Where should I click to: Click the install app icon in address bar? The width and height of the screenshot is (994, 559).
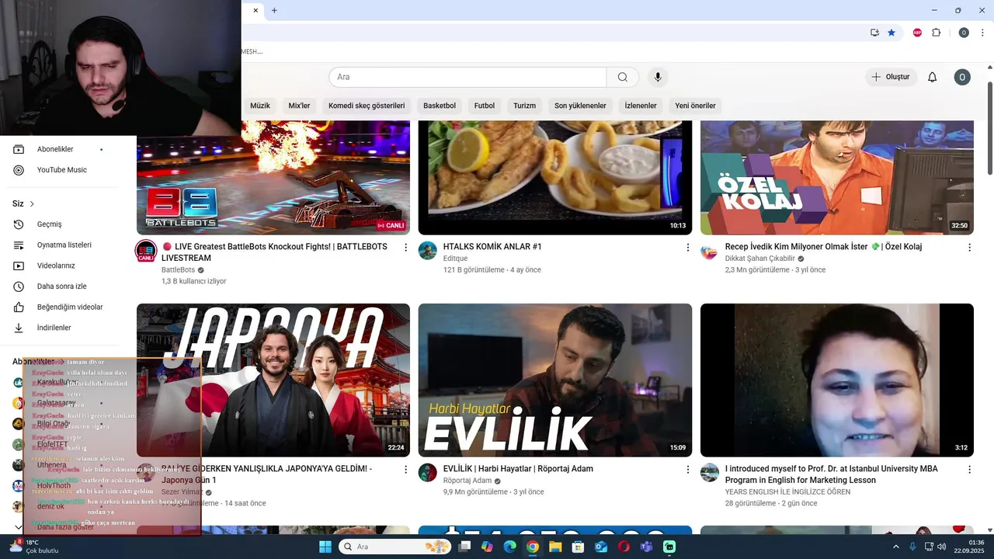point(874,33)
